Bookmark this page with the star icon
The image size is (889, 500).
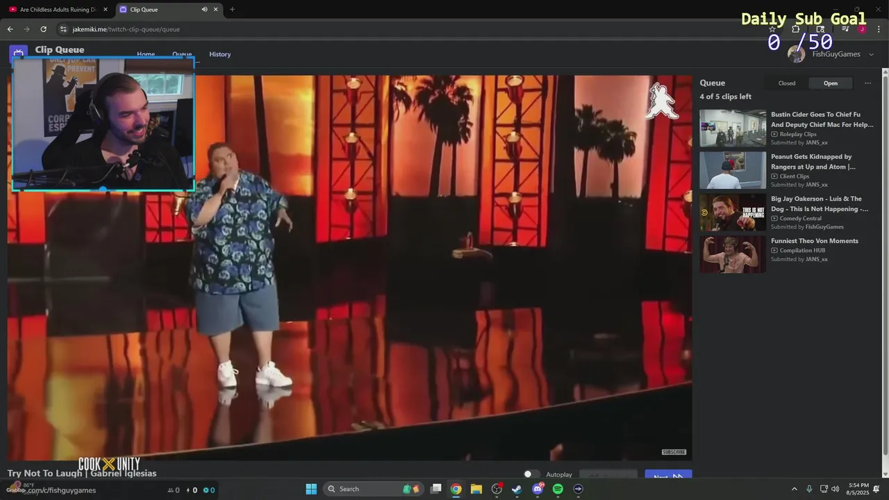(772, 29)
